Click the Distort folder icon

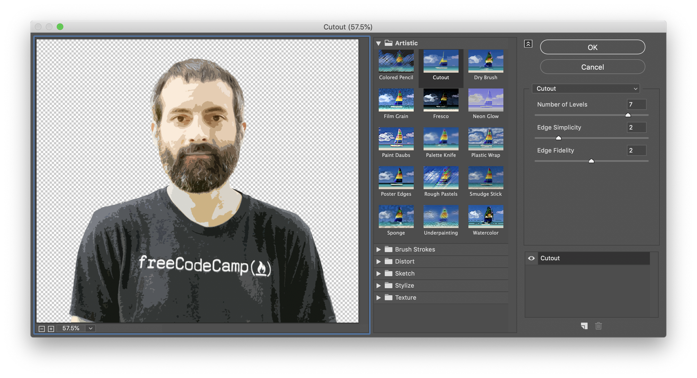(x=389, y=261)
